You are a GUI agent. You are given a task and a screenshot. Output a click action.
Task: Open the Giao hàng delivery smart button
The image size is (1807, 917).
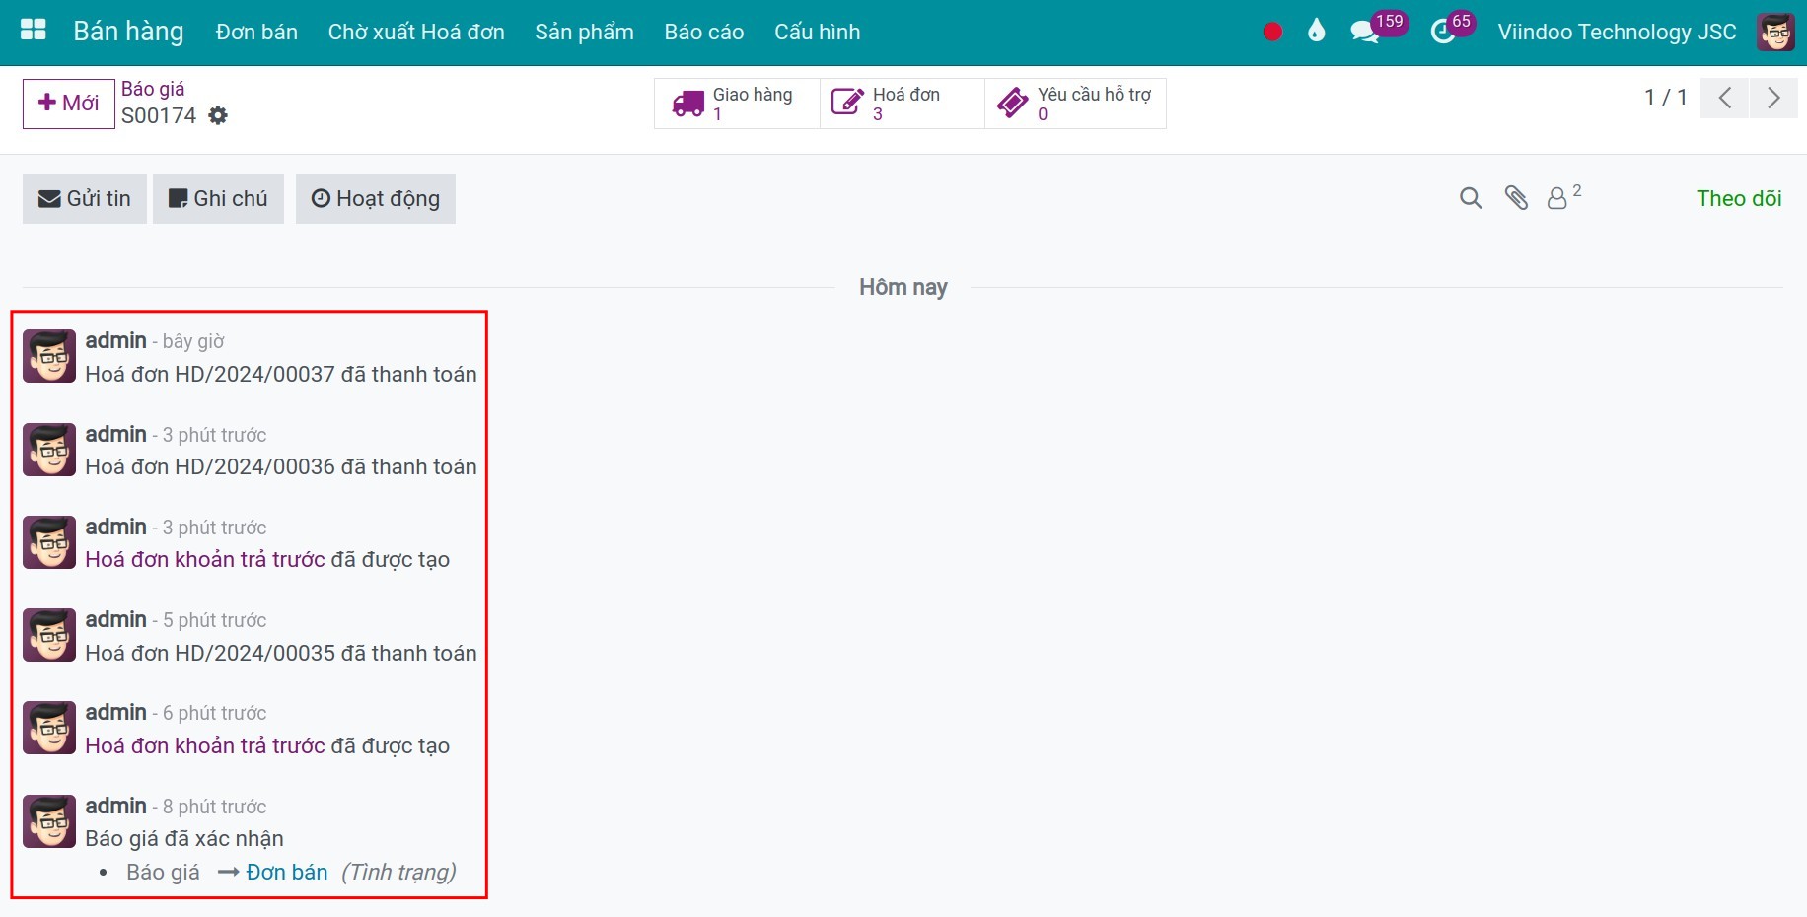click(737, 104)
